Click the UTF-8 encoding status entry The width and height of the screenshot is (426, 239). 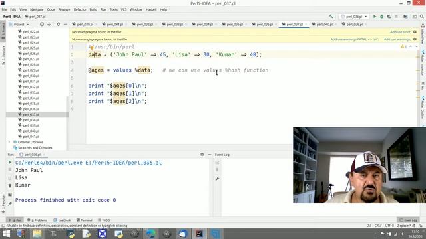click(x=389, y=226)
